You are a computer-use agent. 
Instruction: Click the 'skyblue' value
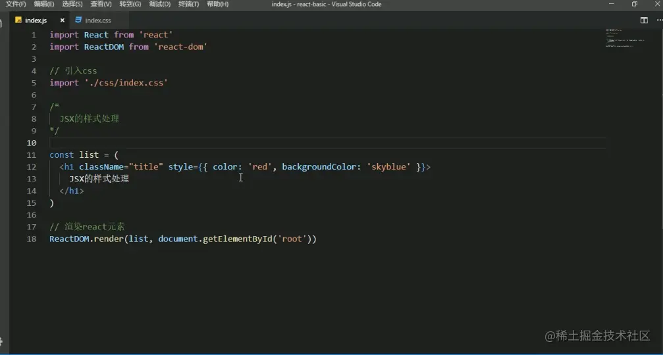388,167
